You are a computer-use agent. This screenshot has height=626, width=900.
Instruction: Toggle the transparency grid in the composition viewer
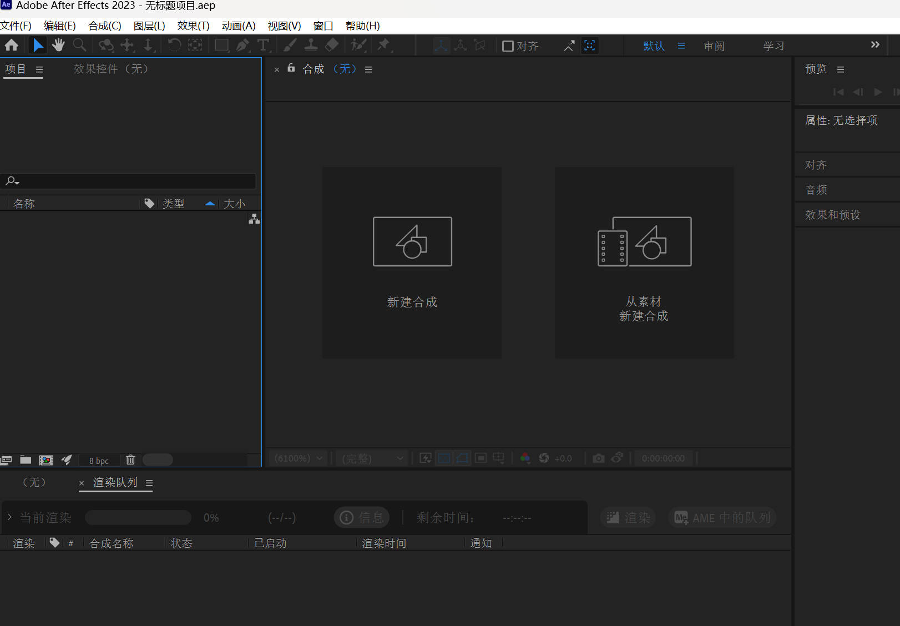444,458
